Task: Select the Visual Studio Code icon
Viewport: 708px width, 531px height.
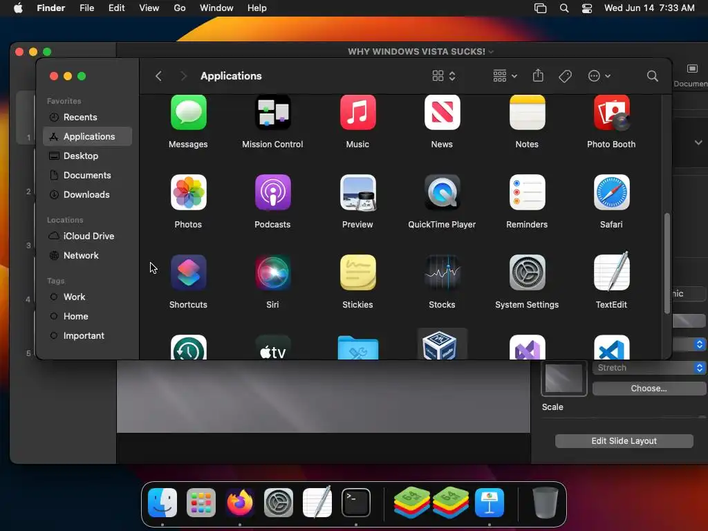Action: coord(611,347)
